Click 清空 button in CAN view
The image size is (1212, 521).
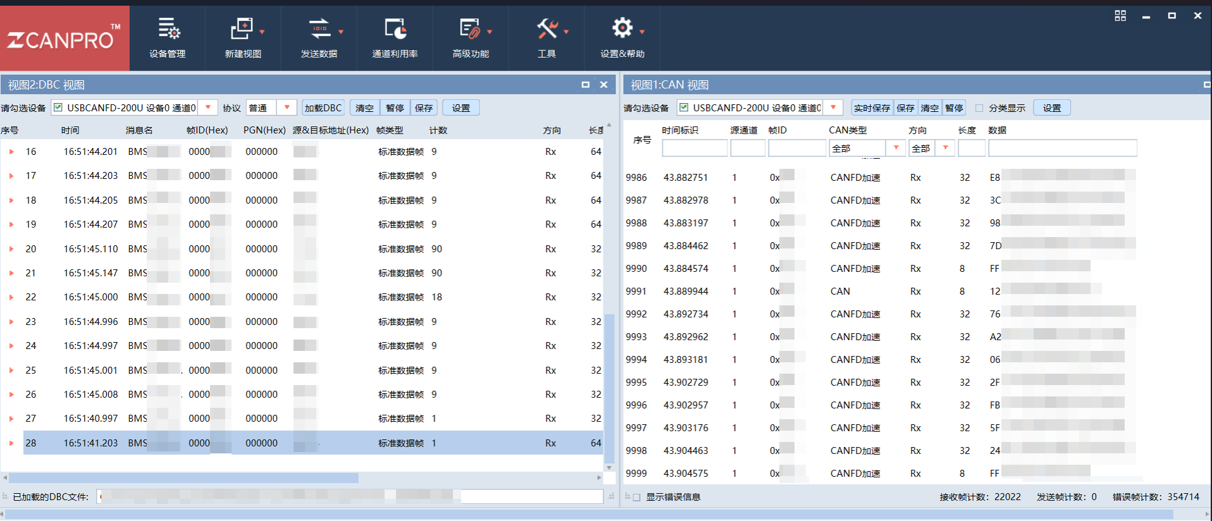pyautogui.click(x=930, y=107)
